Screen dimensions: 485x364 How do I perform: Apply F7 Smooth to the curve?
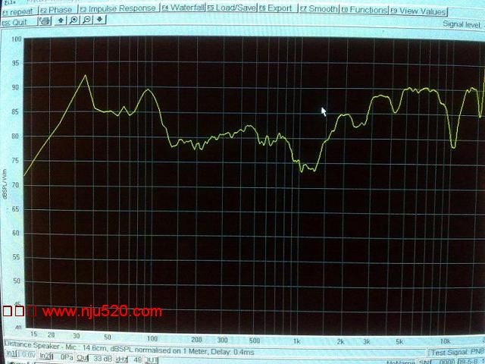click(319, 8)
